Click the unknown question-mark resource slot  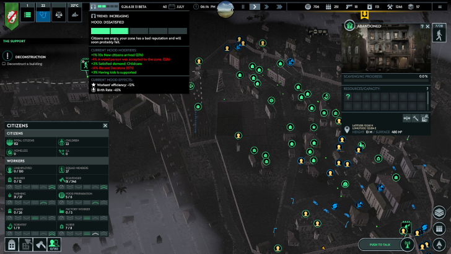click(x=348, y=97)
